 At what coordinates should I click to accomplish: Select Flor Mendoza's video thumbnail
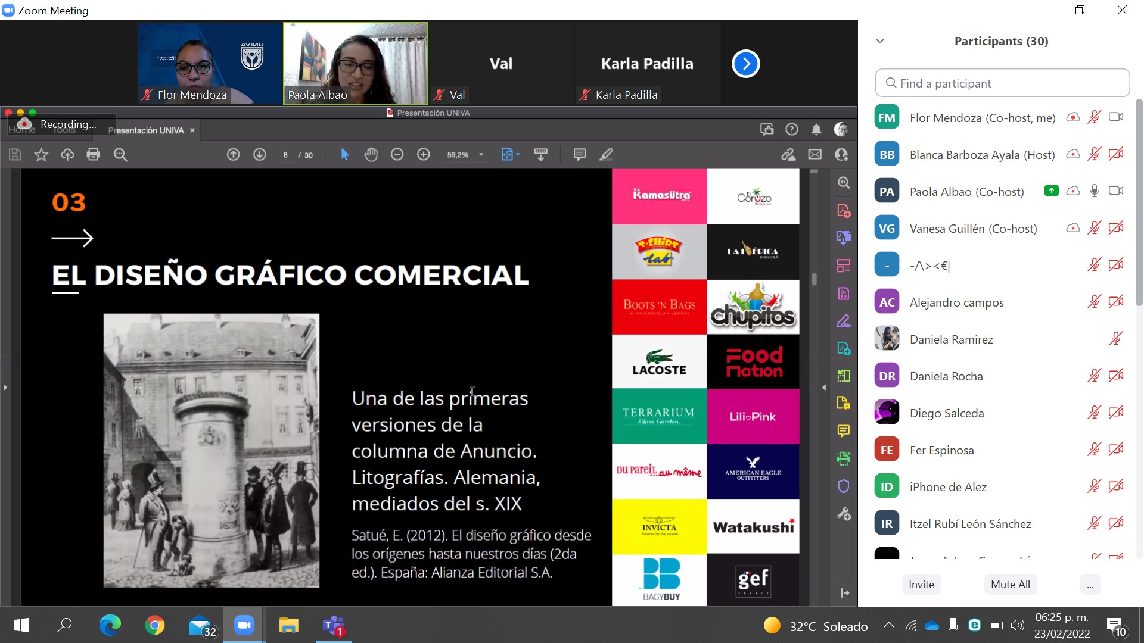pos(210,64)
